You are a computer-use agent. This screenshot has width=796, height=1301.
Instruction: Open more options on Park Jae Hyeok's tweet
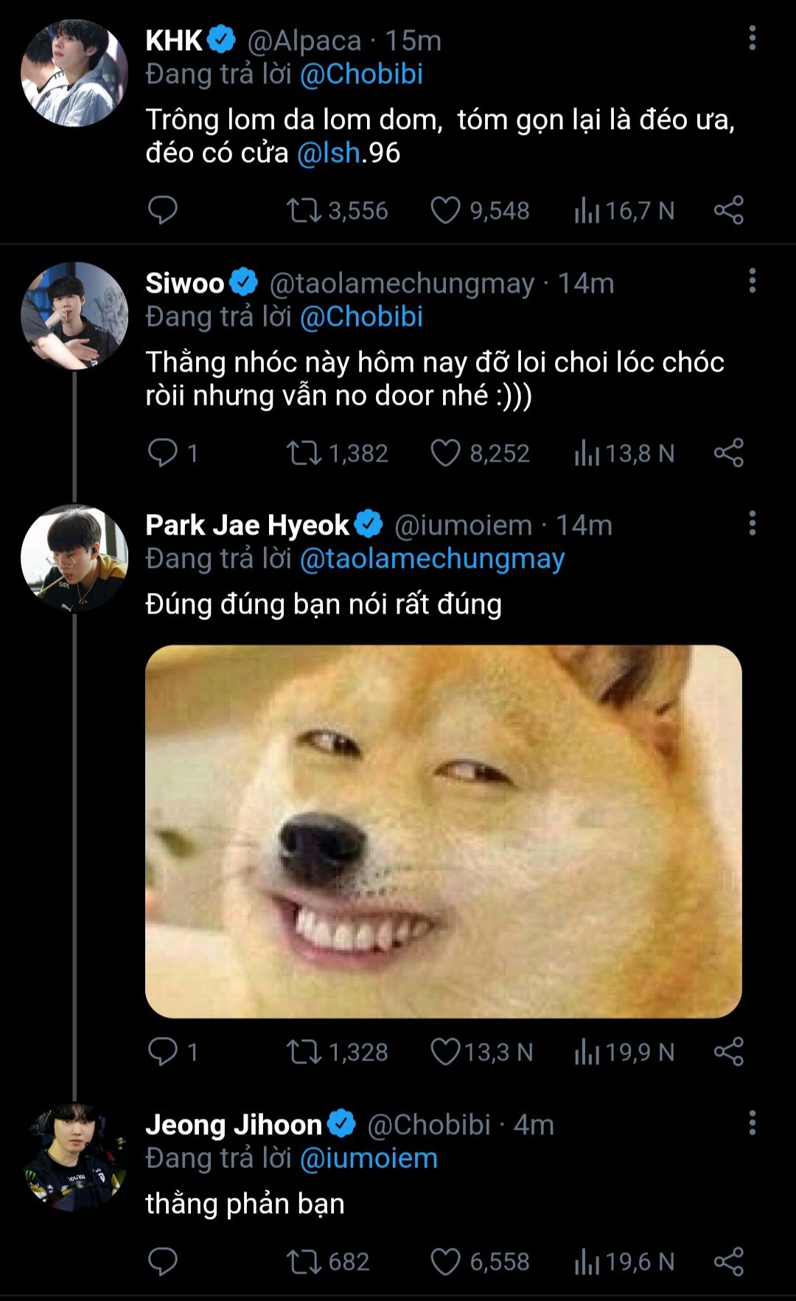752,523
